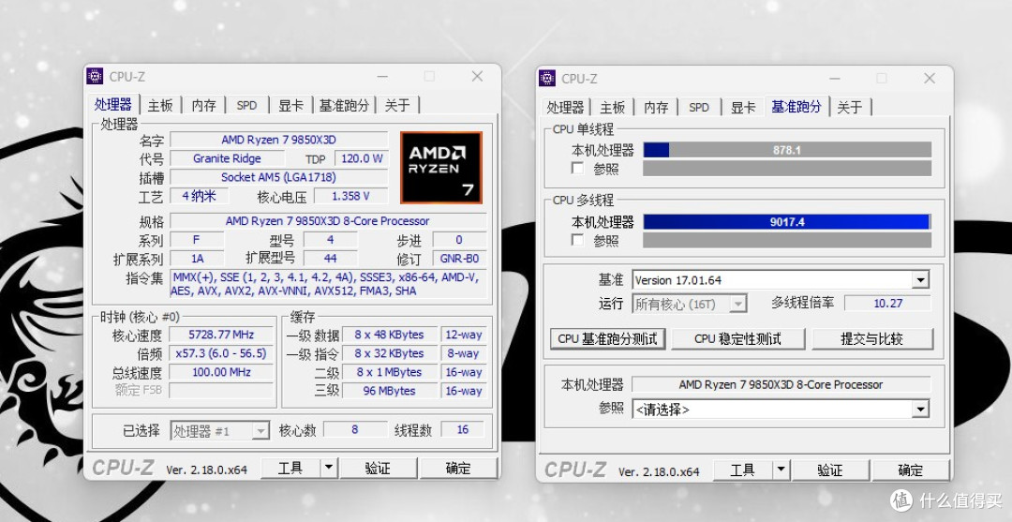Image resolution: width=1012 pixels, height=522 pixels.
Task: Click the empty 参照 bar under CPU 多线程
Action: pos(787,240)
